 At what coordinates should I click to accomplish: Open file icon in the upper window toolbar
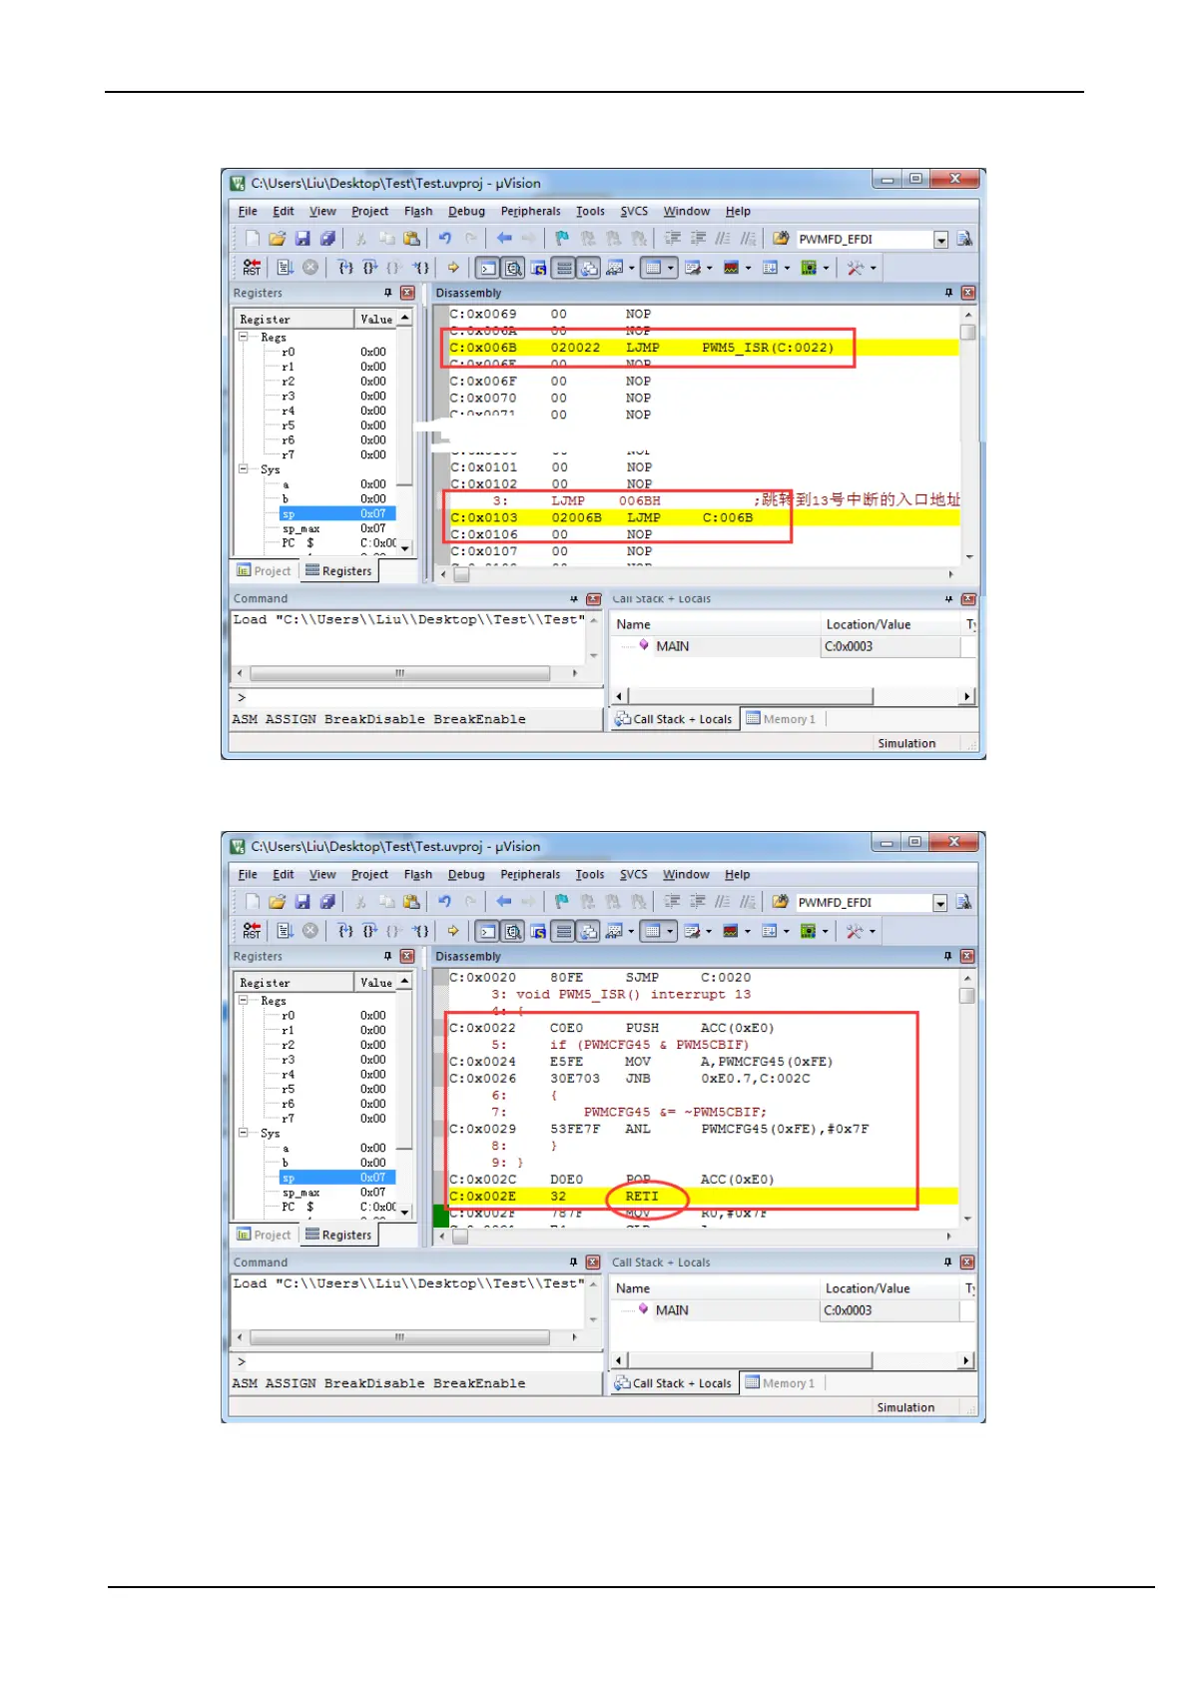point(277,239)
